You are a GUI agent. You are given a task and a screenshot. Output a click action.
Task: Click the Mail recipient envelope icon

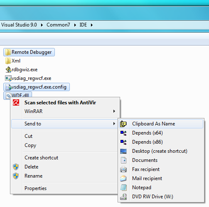point(123,178)
